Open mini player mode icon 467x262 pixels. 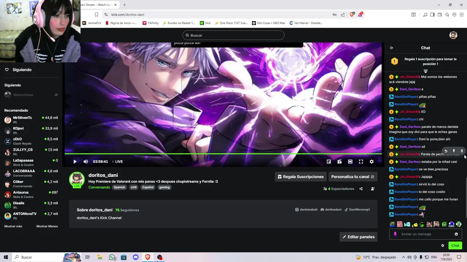(x=329, y=162)
